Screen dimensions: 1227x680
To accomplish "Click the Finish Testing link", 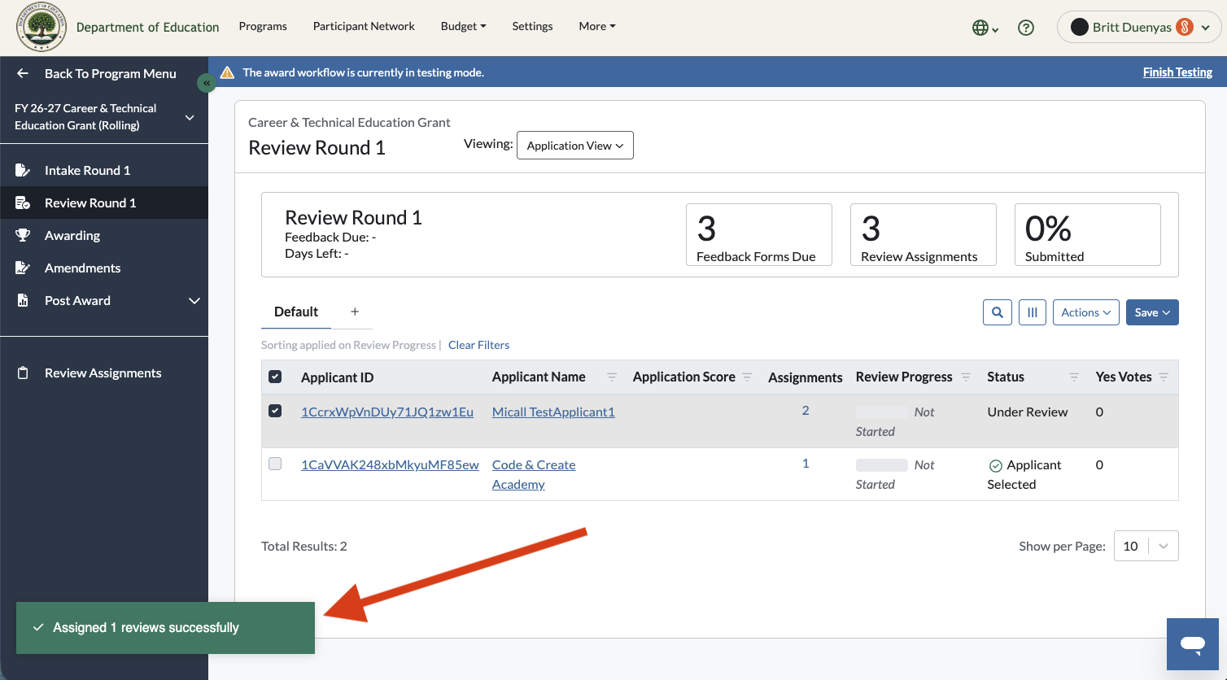I will 1177,72.
